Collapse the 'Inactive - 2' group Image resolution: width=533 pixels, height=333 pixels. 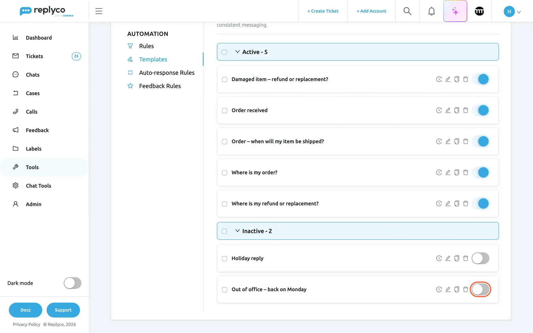[237, 231]
